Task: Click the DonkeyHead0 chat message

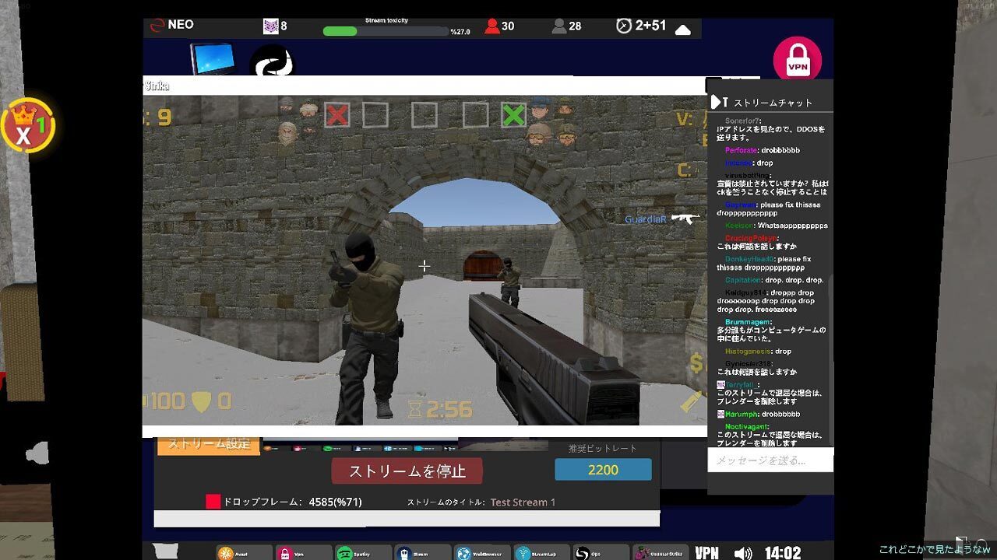Action: 764,263
